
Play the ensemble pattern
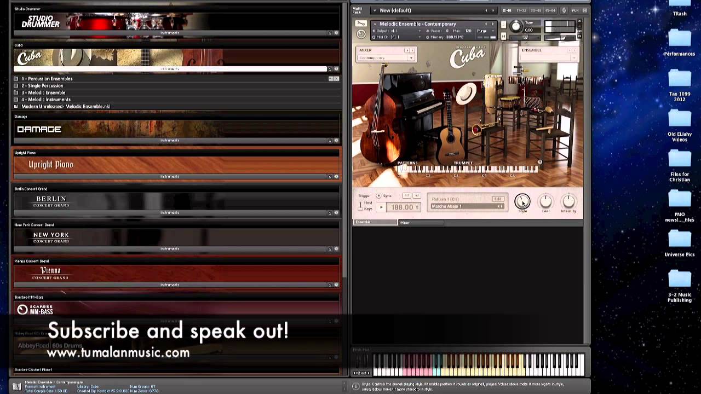(382, 207)
